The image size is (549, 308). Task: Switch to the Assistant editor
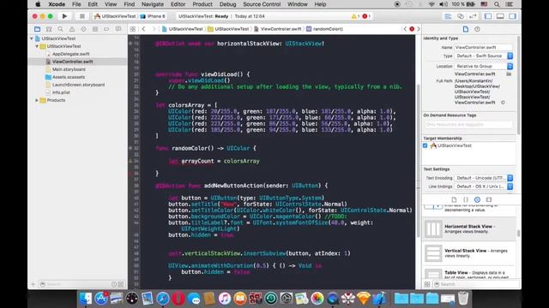461,16
